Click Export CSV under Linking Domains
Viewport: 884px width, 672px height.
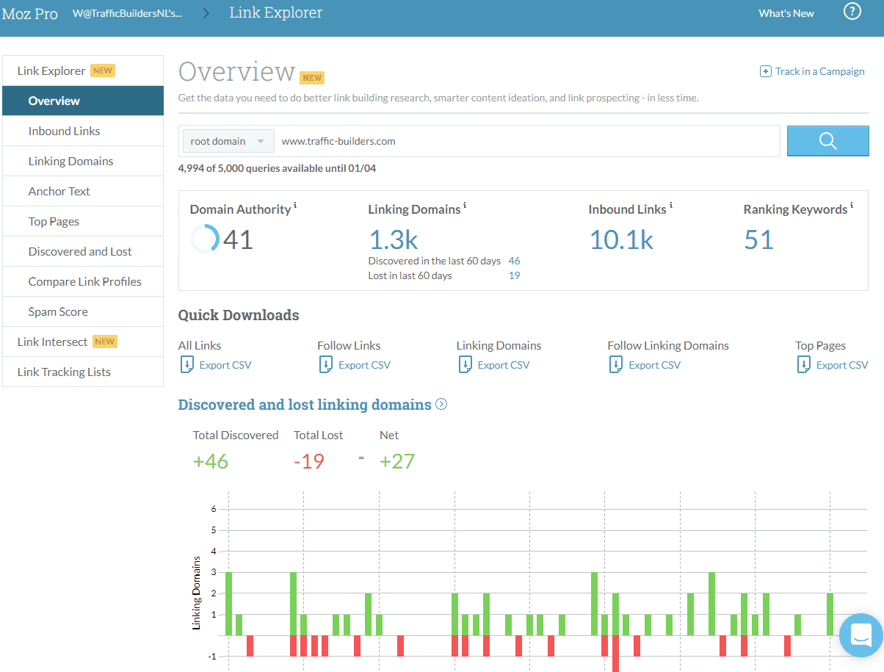(x=504, y=365)
